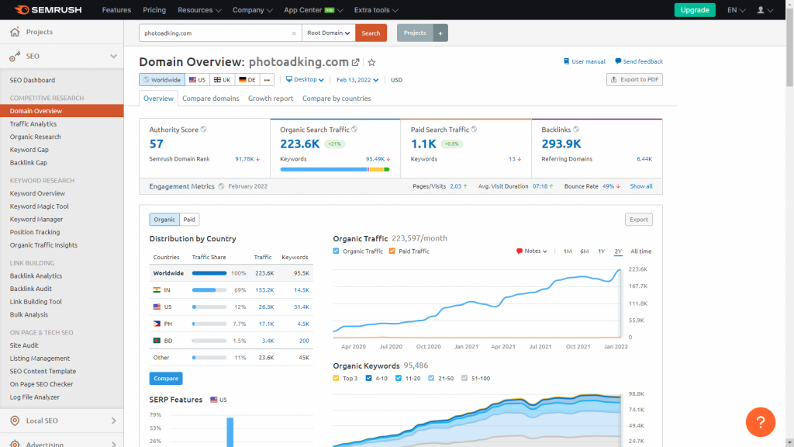Click the Export button for distribution
Viewport: 794px width, 447px height.
[x=639, y=220]
